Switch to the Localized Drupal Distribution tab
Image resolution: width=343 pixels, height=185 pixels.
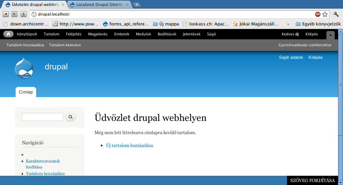coord(99,5)
